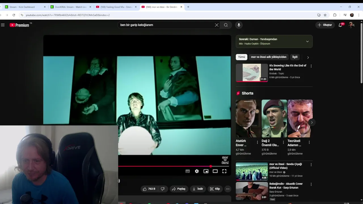
Task: Enter fullscreen video mode
Action: click(224, 171)
